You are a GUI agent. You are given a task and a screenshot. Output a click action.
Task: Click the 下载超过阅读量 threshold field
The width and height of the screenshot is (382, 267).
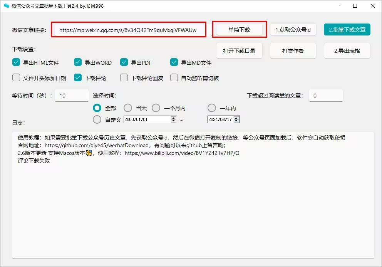pos(326,96)
